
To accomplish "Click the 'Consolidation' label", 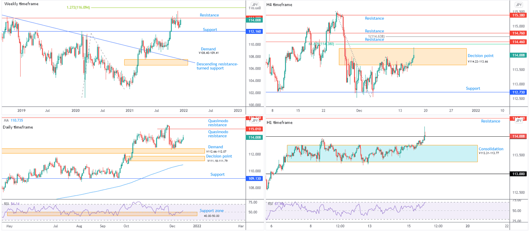I will [491, 149].
